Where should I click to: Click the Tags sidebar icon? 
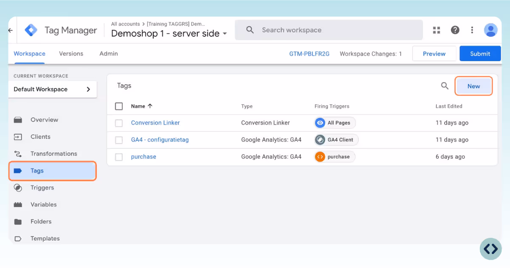(18, 171)
